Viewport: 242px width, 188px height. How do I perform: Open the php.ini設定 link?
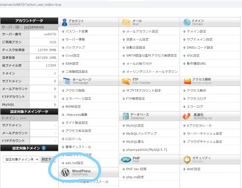135,177
